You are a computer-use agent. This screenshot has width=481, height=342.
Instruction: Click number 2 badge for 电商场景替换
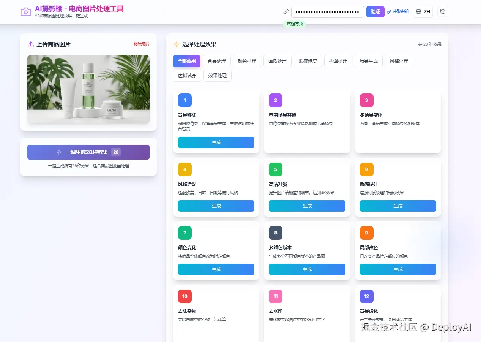(276, 100)
